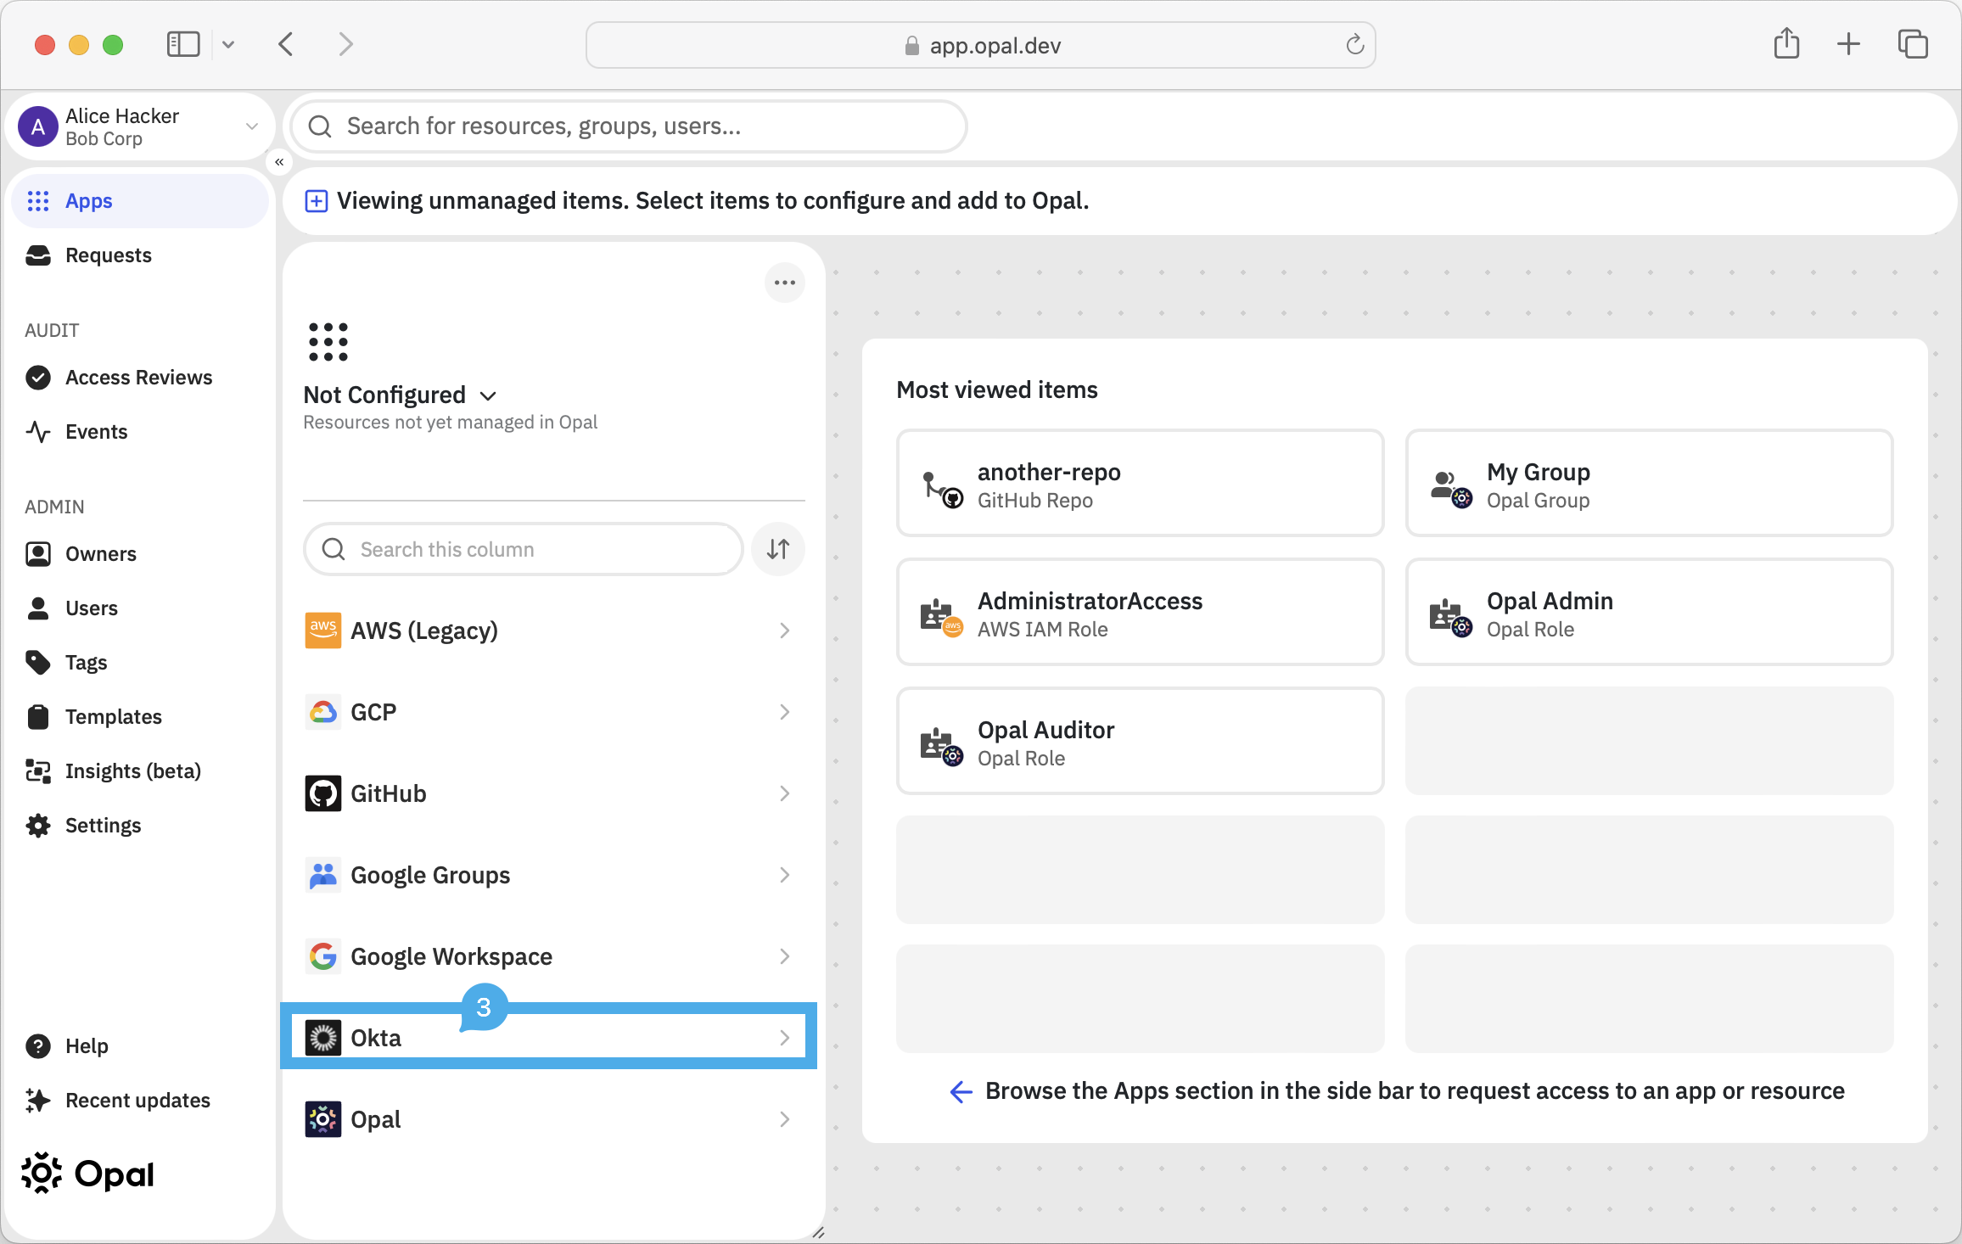The width and height of the screenshot is (1962, 1244).
Task: Open the three-dots column menu
Action: pos(785,283)
